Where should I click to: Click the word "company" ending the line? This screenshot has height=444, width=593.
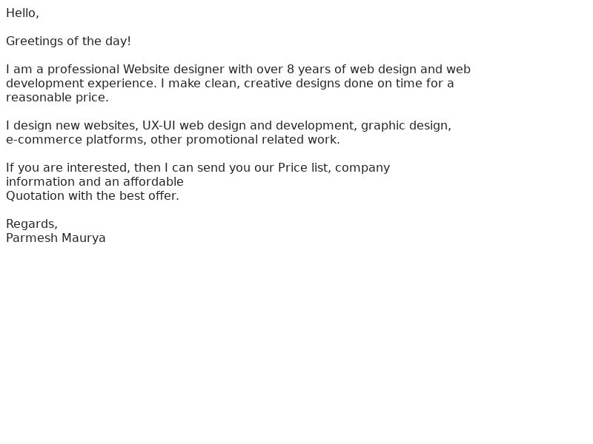coord(362,169)
